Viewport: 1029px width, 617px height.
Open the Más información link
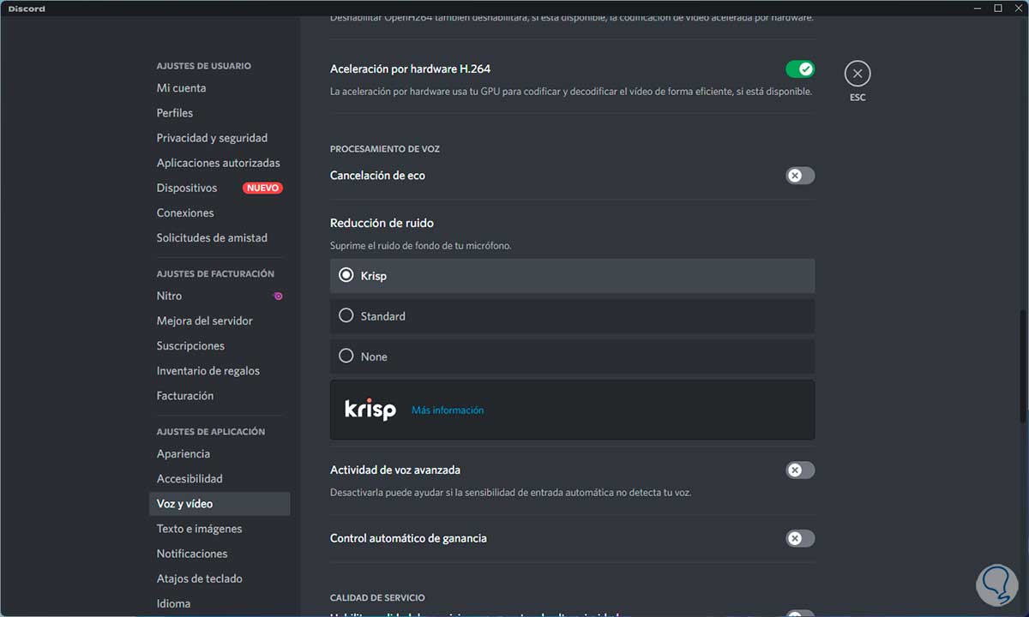(448, 410)
